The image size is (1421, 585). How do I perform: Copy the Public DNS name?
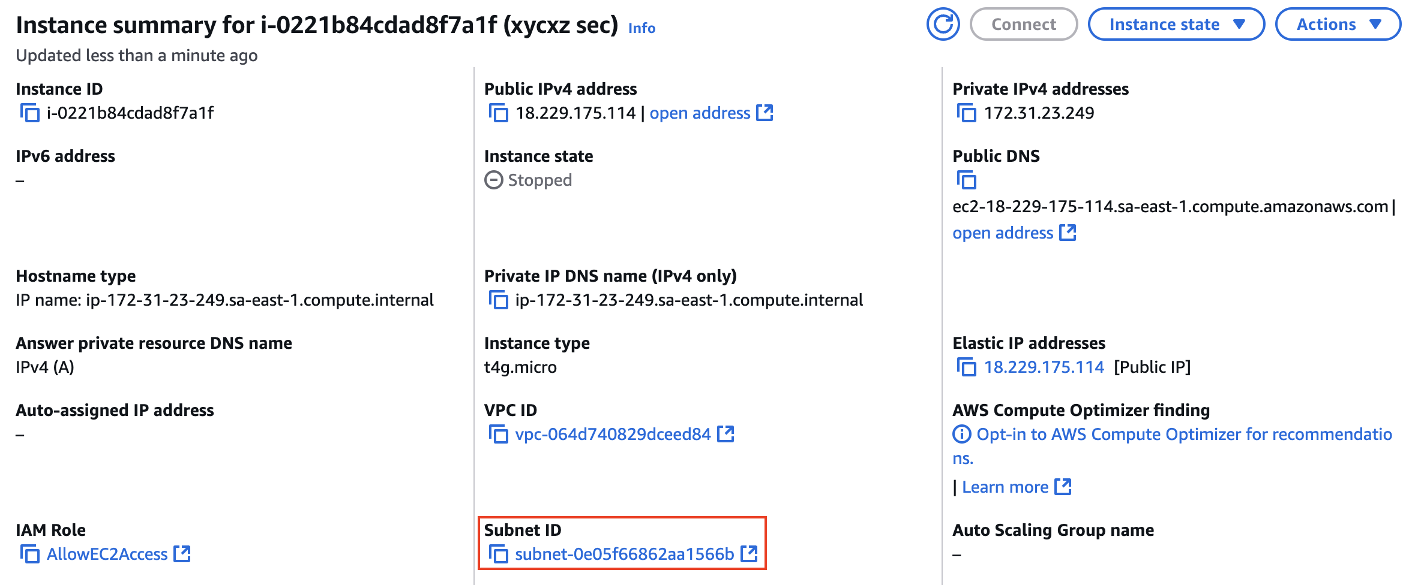[x=968, y=180]
